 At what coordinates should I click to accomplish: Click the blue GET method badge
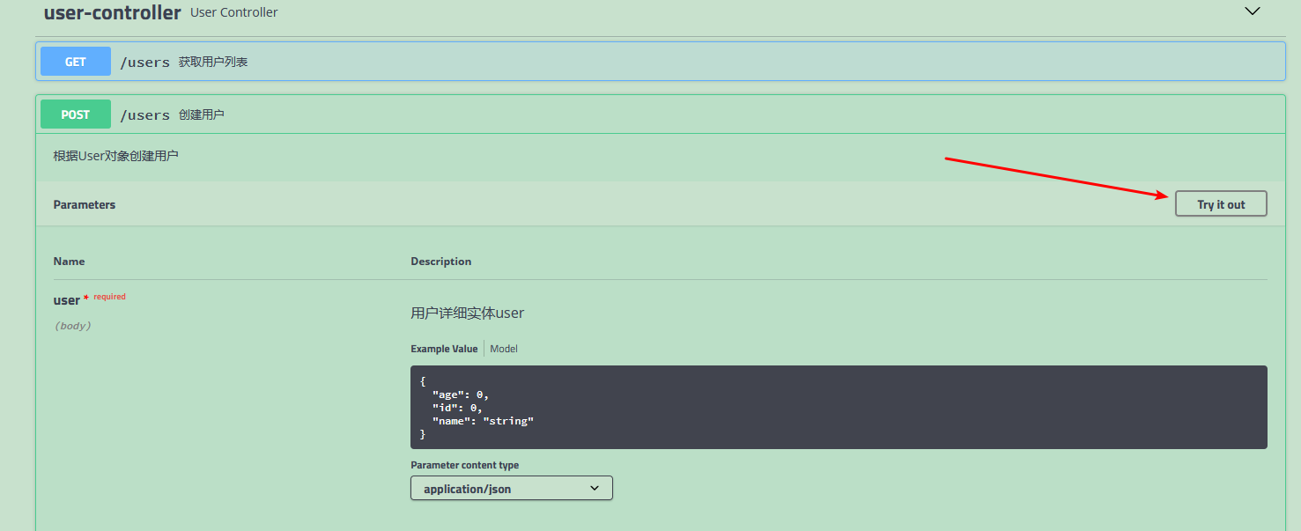click(76, 62)
